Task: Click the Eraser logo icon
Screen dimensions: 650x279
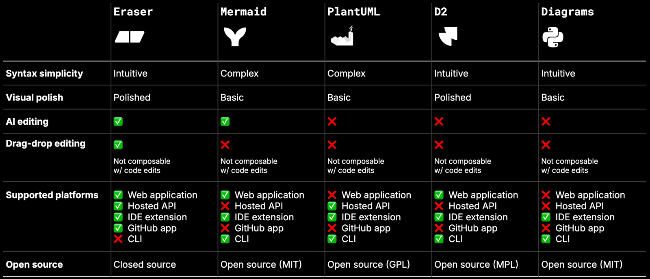Action: tap(130, 37)
